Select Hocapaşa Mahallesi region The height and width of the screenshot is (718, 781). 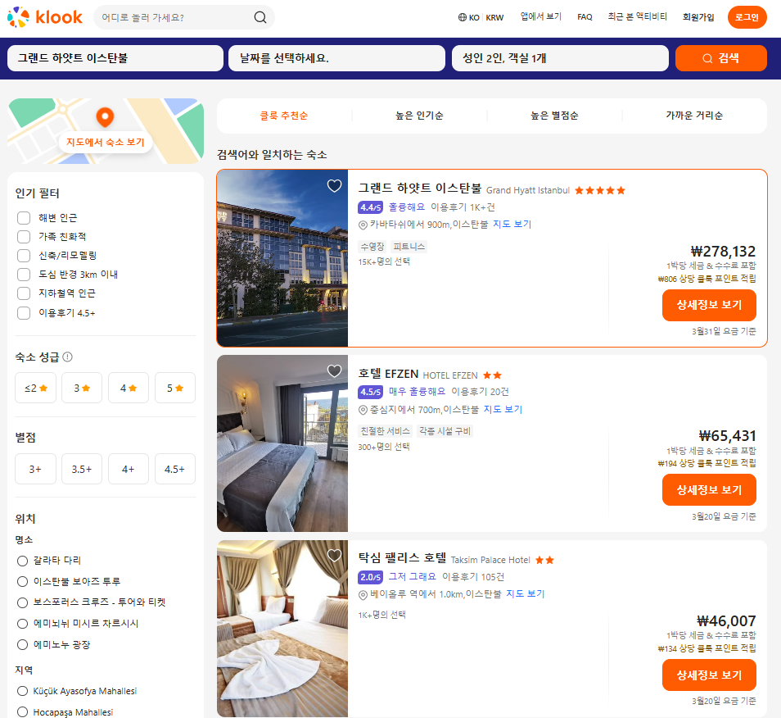[x=22, y=712]
